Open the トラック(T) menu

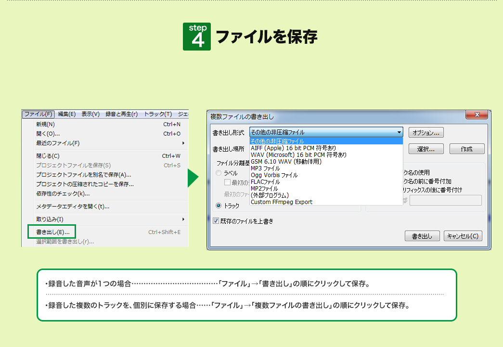pos(158,114)
